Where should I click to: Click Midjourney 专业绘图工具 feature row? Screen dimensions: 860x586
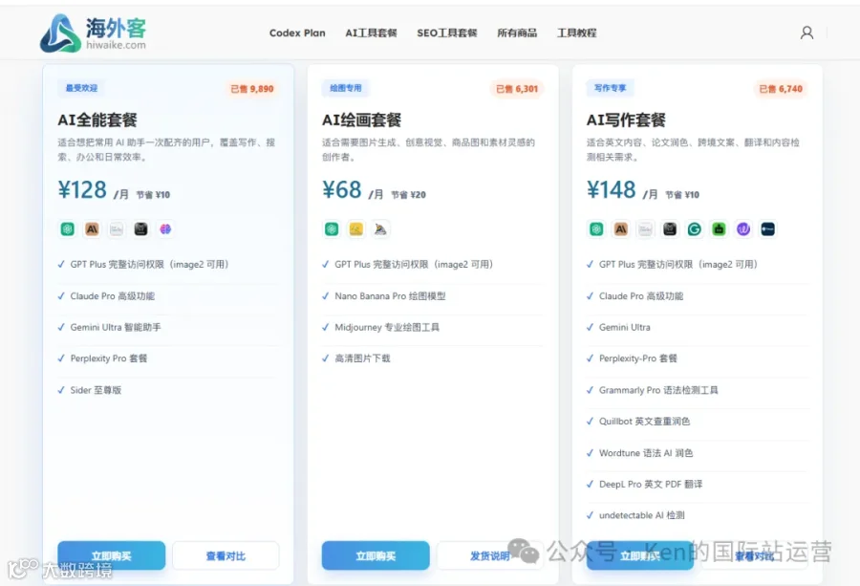[387, 328]
